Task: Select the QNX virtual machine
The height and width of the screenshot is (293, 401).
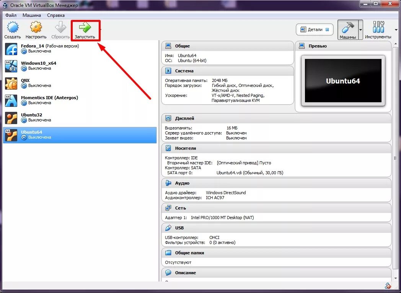Action: (80, 83)
